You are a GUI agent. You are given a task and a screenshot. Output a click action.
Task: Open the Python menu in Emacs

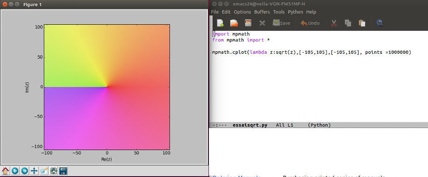[295, 12]
